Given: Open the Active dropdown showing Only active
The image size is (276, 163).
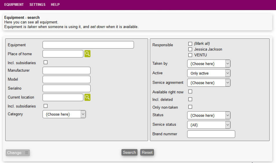Looking at the screenshot, I should pyautogui.click(x=209, y=73).
